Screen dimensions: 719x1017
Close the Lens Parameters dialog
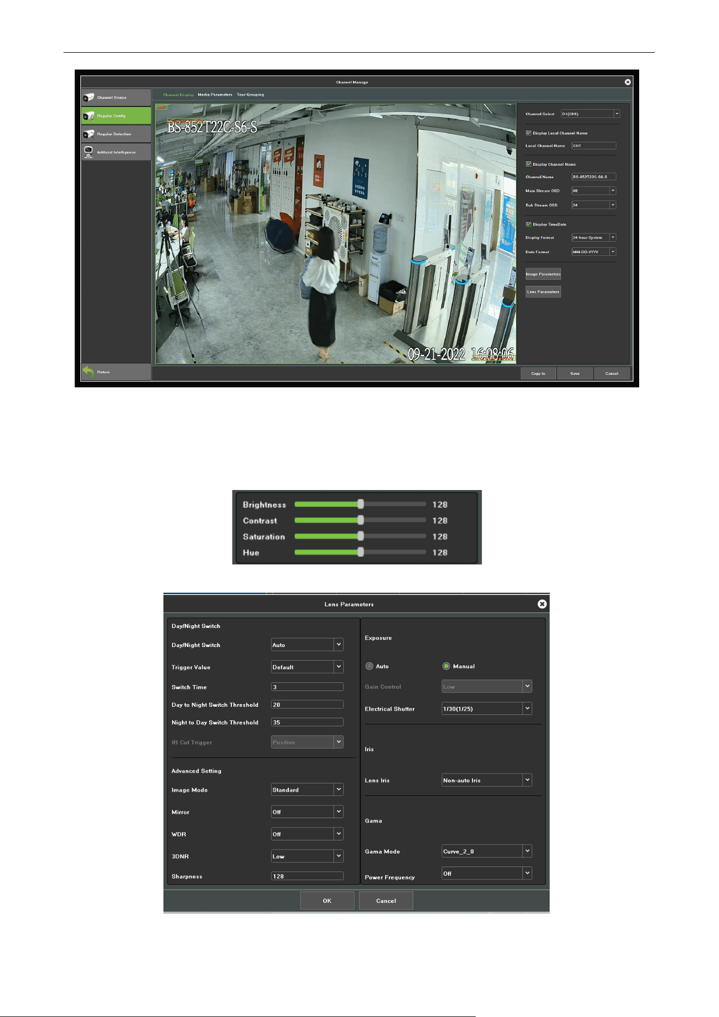542,604
